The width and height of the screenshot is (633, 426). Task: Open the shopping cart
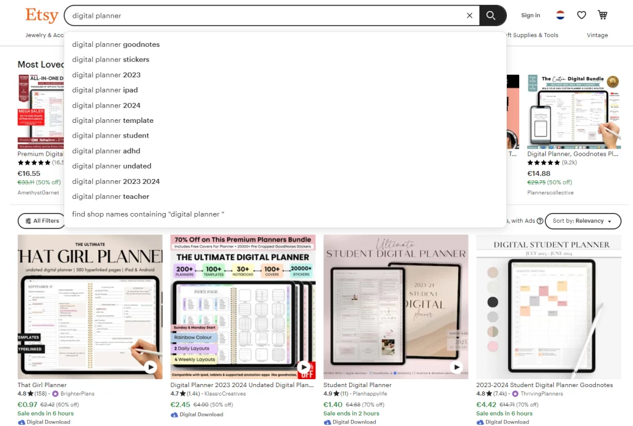coord(602,15)
